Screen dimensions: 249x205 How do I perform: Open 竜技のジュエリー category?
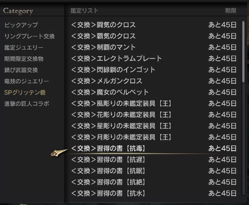[26, 81]
